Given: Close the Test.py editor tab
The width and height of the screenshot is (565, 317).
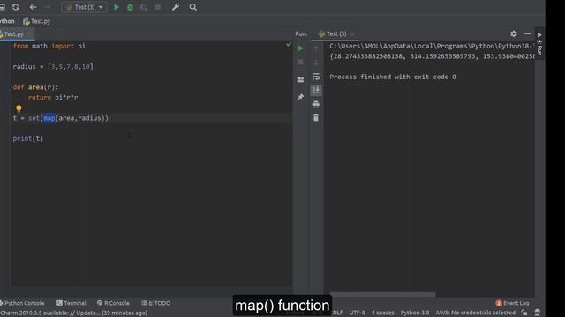Looking at the screenshot, I should [29, 34].
